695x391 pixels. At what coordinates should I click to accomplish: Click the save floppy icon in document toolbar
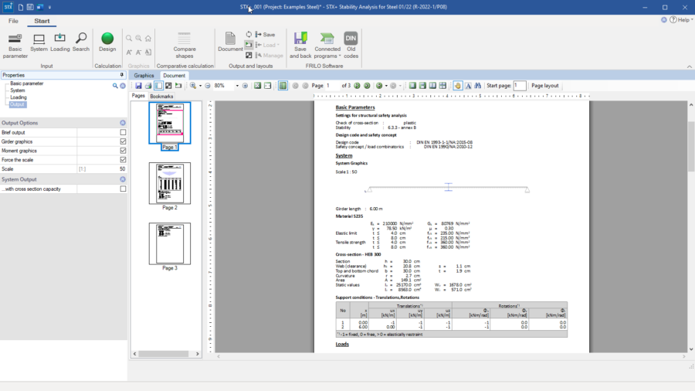[x=139, y=86]
